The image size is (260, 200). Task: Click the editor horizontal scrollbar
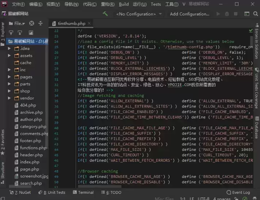coord(99,187)
